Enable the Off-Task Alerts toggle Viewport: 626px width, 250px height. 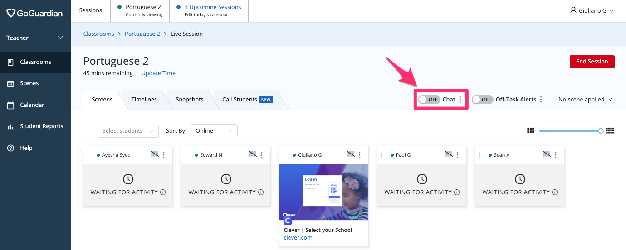(x=482, y=100)
